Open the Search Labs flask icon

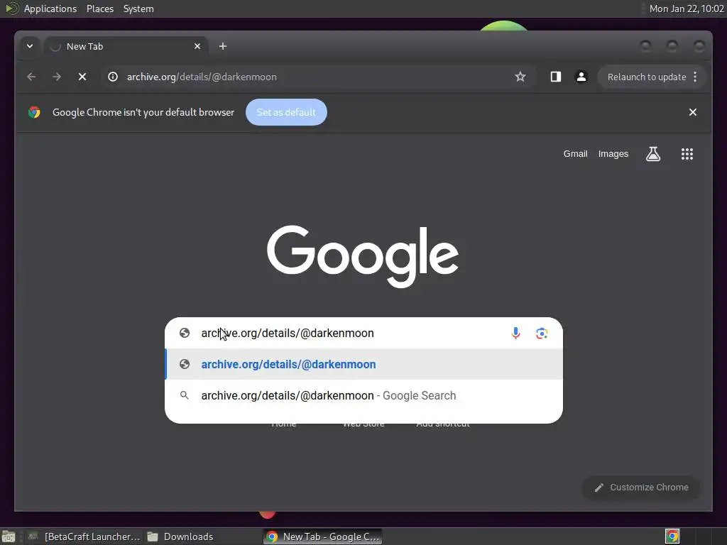click(653, 154)
